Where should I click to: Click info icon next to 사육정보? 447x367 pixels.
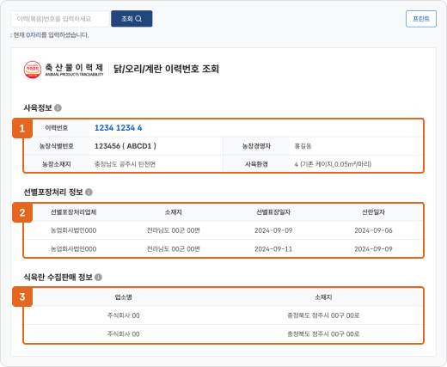tap(58, 108)
